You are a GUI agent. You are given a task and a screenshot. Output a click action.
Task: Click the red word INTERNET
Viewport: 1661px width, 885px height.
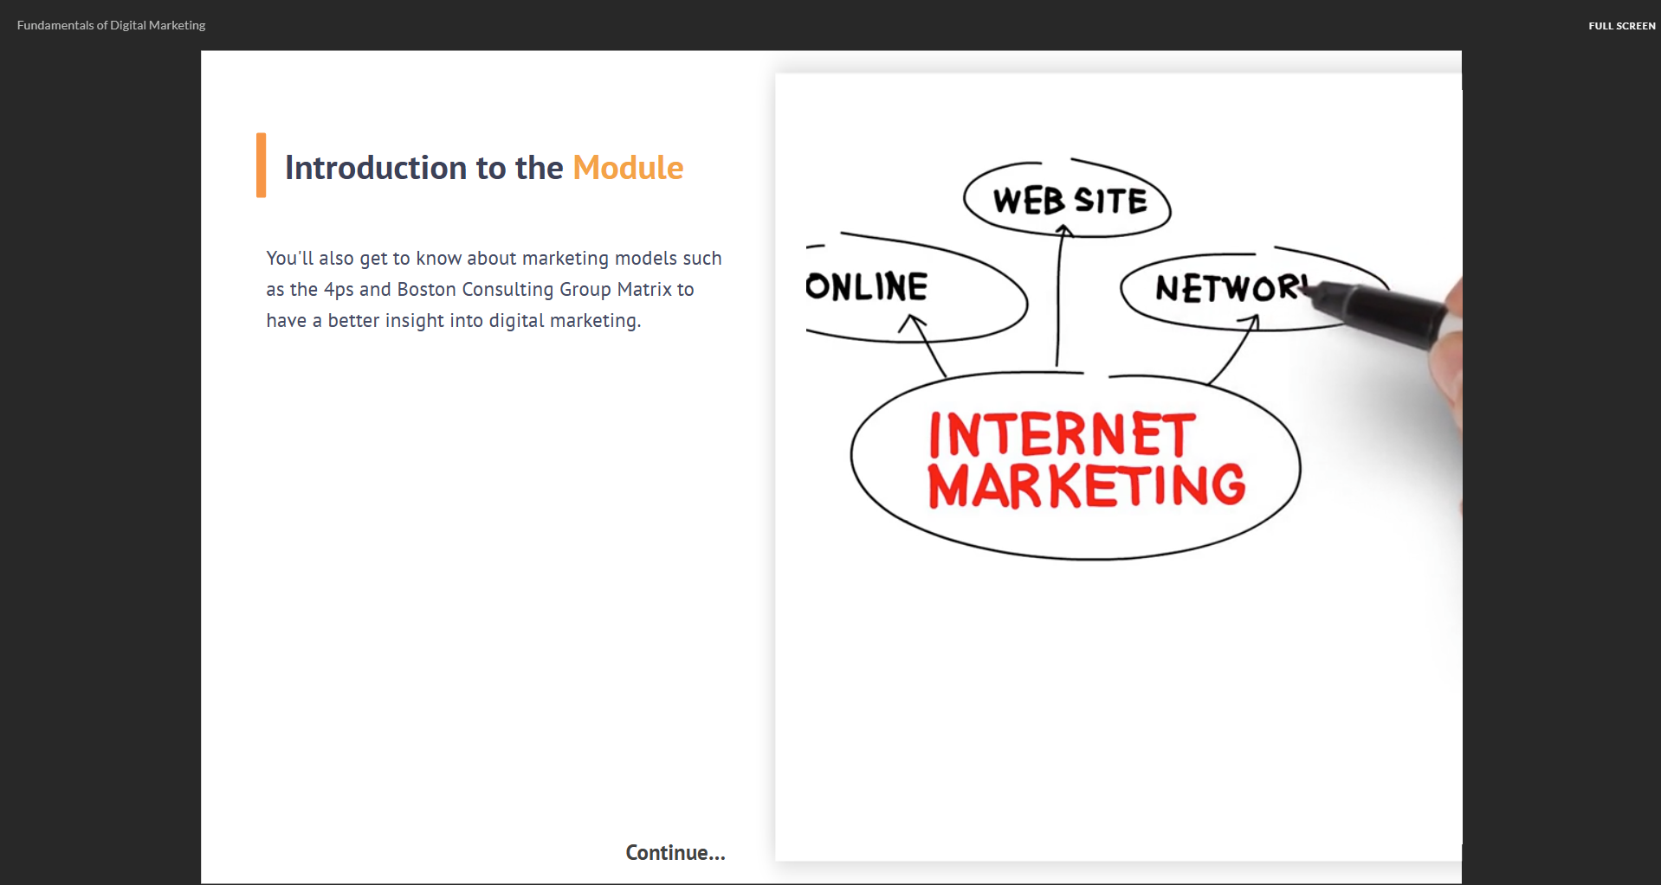(x=1062, y=434)
